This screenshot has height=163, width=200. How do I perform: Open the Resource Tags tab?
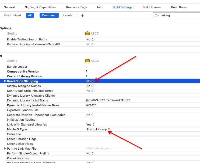76,7
